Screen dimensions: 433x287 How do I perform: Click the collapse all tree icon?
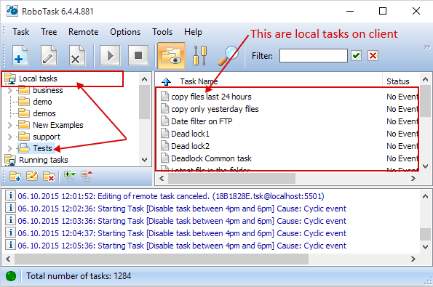pyautogui.click(x=87, y=177)
